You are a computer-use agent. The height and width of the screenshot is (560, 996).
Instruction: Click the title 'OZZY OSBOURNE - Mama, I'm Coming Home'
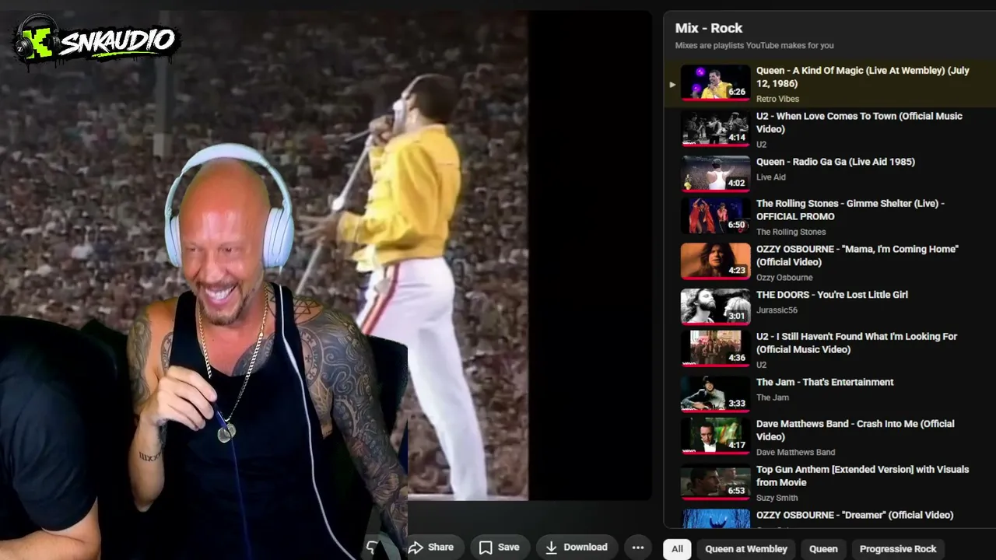pyautogui.click(x=857, y=256)
